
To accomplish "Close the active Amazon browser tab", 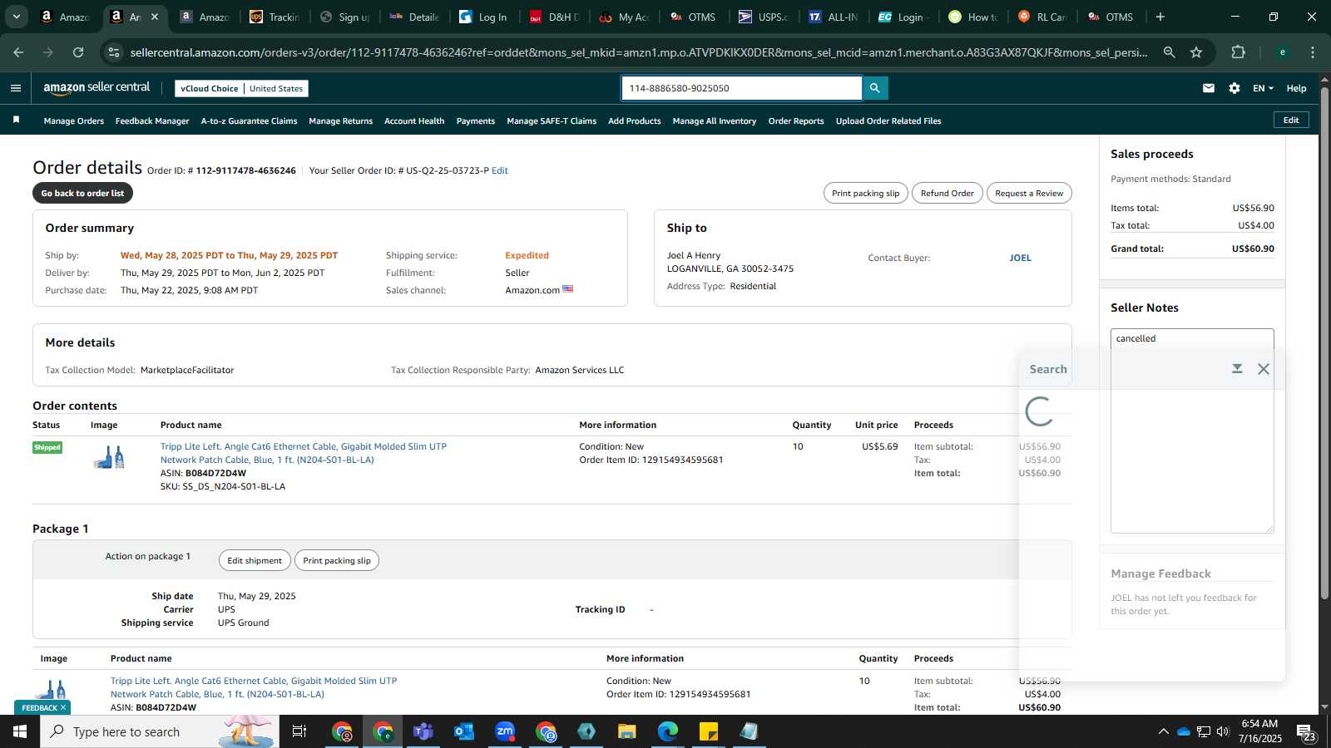I will tap(155, 17).
